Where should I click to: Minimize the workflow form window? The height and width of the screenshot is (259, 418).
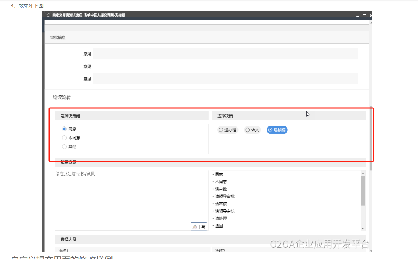coord(358,16)
